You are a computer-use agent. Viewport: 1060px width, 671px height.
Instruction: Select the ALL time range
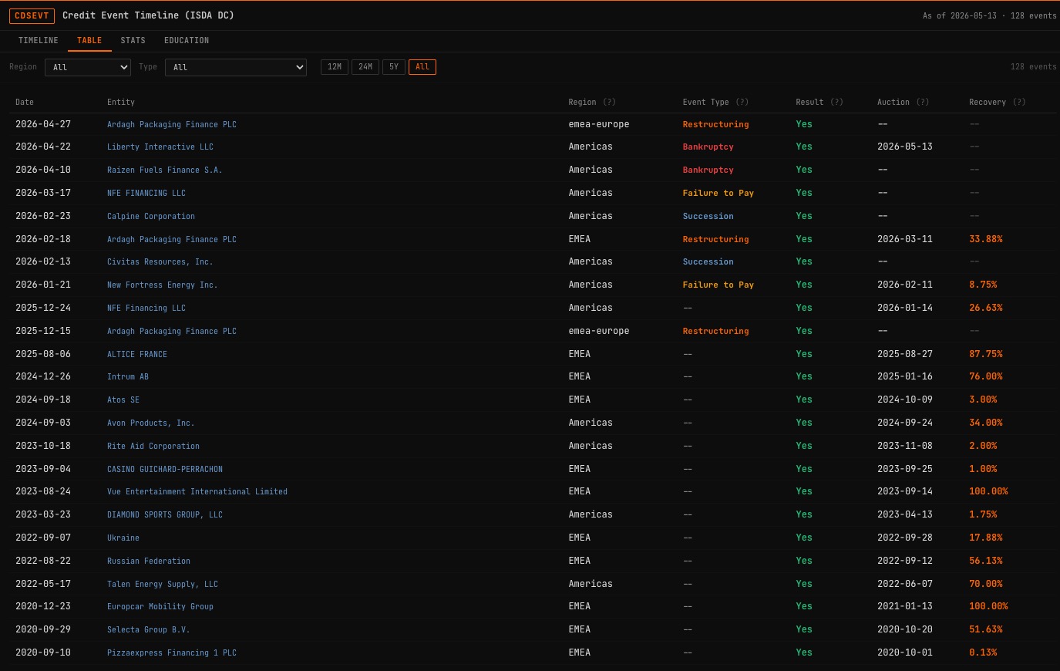coord(422,67)
